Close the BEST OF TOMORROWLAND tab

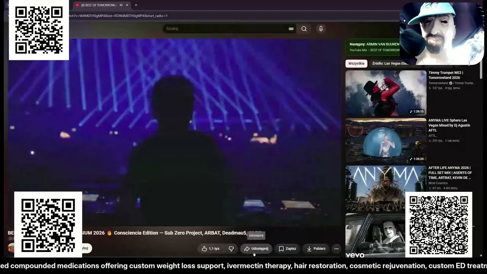click(127, 5)
